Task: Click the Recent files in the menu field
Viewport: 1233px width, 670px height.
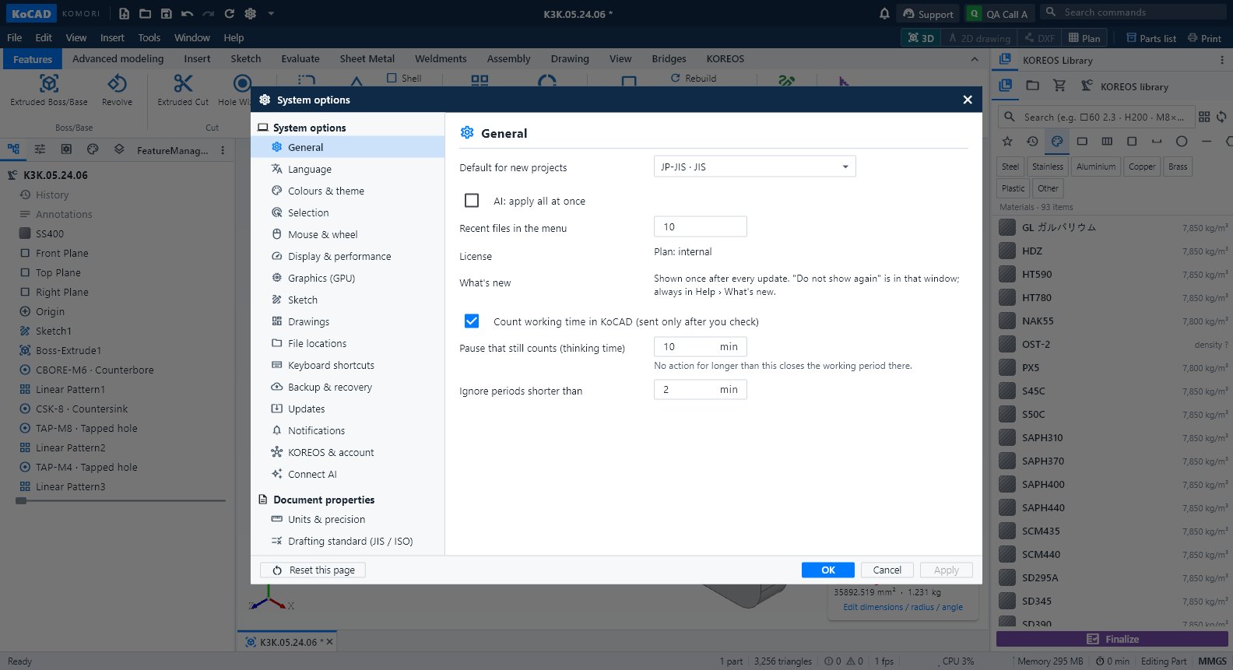Action: (700, 226)
